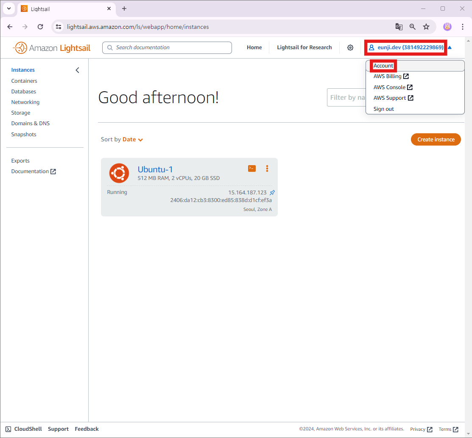This screenshot has height=438, width=472.
Task: Click the Home link in header
Action: coord(254,48)
